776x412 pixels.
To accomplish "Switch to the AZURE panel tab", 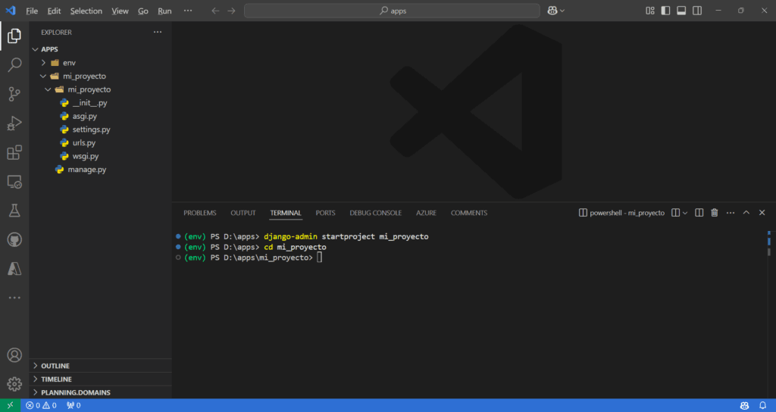I will [x=426, y=213].
